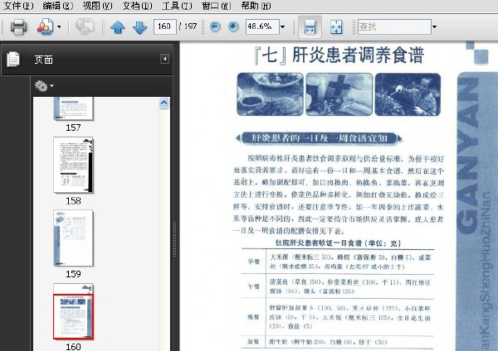The width and height of the screenshot is (498, 351).
Task: Open the 编辑 (Edit) menu
Action: 58,6
